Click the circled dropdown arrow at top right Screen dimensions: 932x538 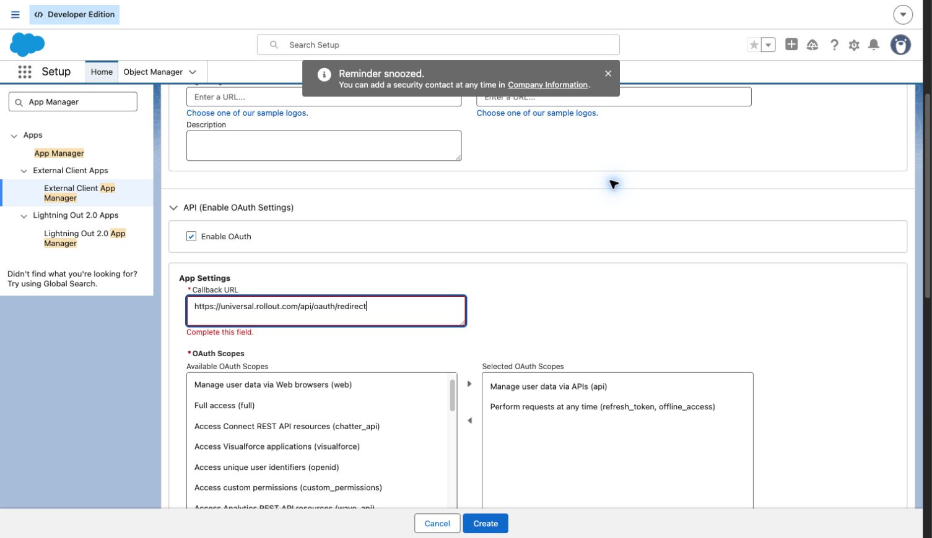[903, 14]
